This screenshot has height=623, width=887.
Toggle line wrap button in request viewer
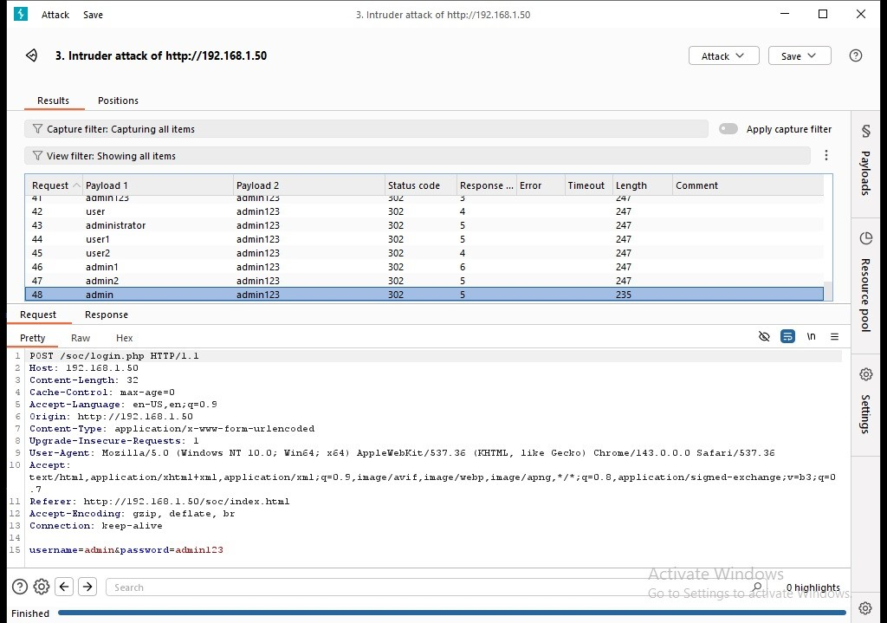(787, 337)
